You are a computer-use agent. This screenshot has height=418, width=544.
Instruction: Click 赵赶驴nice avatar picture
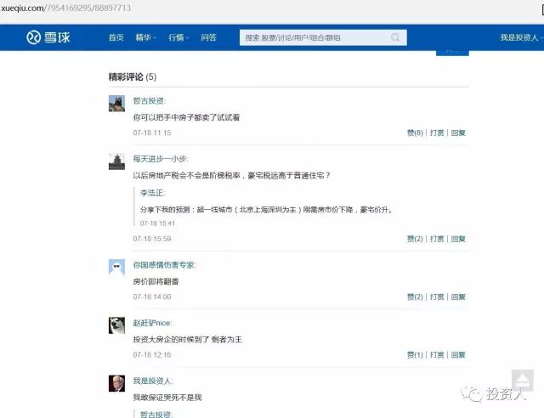tap(117, 325)
